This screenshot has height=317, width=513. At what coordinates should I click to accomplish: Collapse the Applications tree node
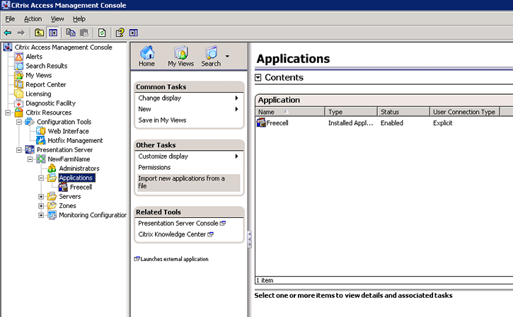(41, 178)
